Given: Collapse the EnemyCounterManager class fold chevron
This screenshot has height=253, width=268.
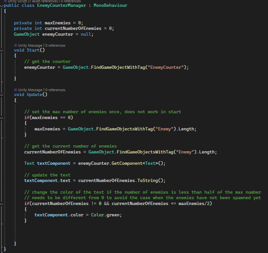Looking at the screenshot, I should [2, 6].
